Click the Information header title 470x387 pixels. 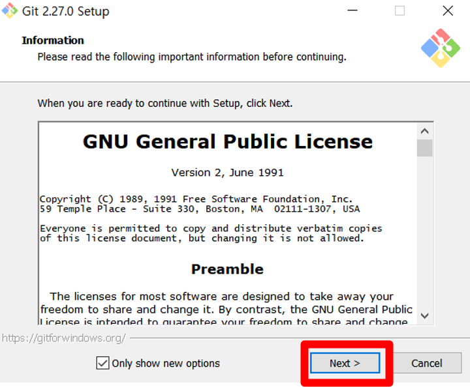(x=53, y=40)
